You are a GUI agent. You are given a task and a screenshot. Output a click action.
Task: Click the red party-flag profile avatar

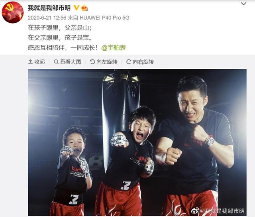pyautogui.click(x=12, y=12)
